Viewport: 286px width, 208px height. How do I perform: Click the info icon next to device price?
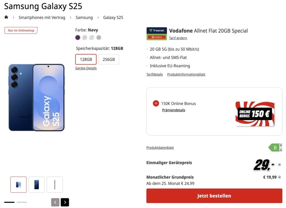pos(280,165)
